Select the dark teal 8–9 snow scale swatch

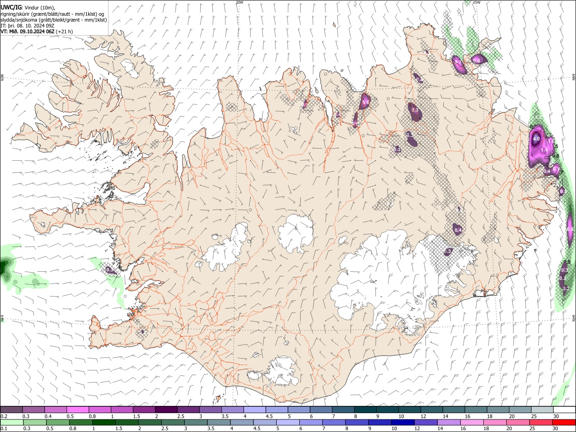(364, 409)
